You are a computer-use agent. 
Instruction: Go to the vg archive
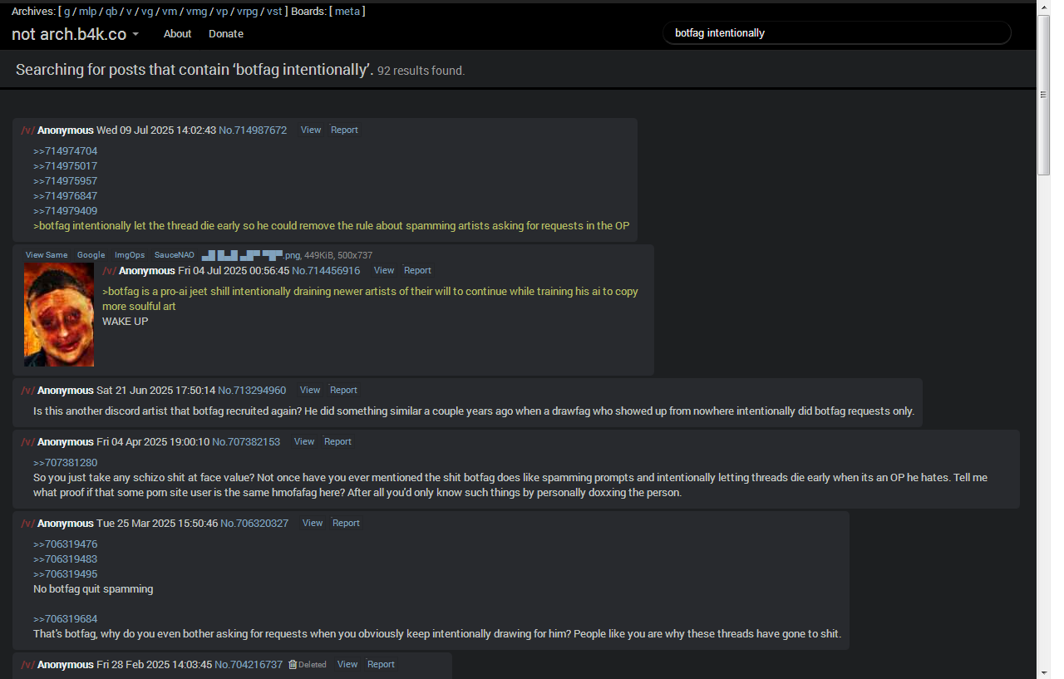[147, 11]
